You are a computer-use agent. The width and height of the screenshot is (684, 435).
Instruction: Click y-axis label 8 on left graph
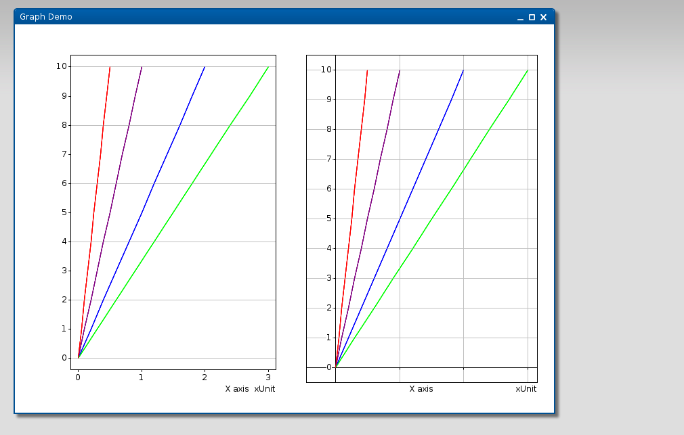pos(64,125)
